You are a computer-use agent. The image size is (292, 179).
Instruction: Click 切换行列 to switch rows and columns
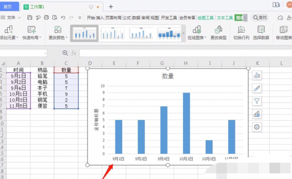(x=241, y=33)
